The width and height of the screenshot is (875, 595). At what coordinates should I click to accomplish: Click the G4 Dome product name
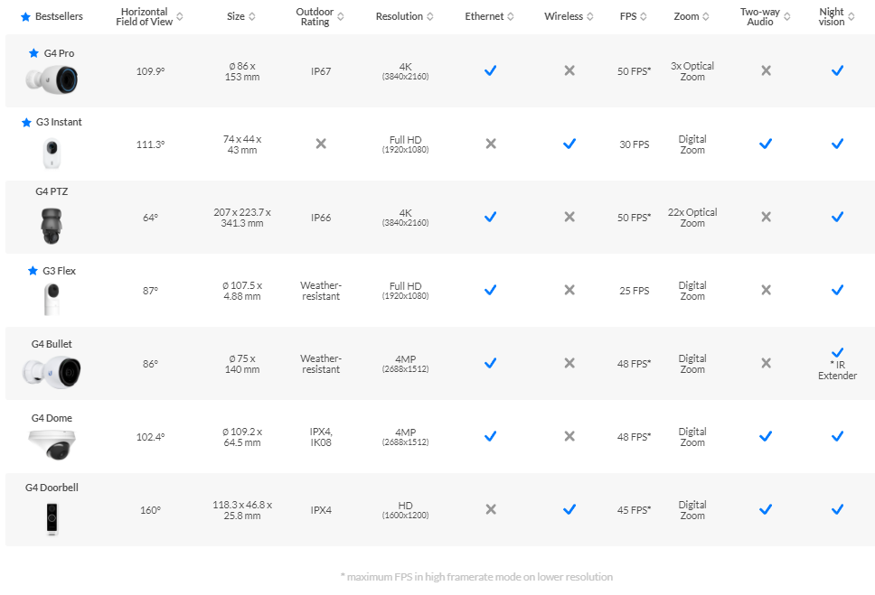pos(52,418)
